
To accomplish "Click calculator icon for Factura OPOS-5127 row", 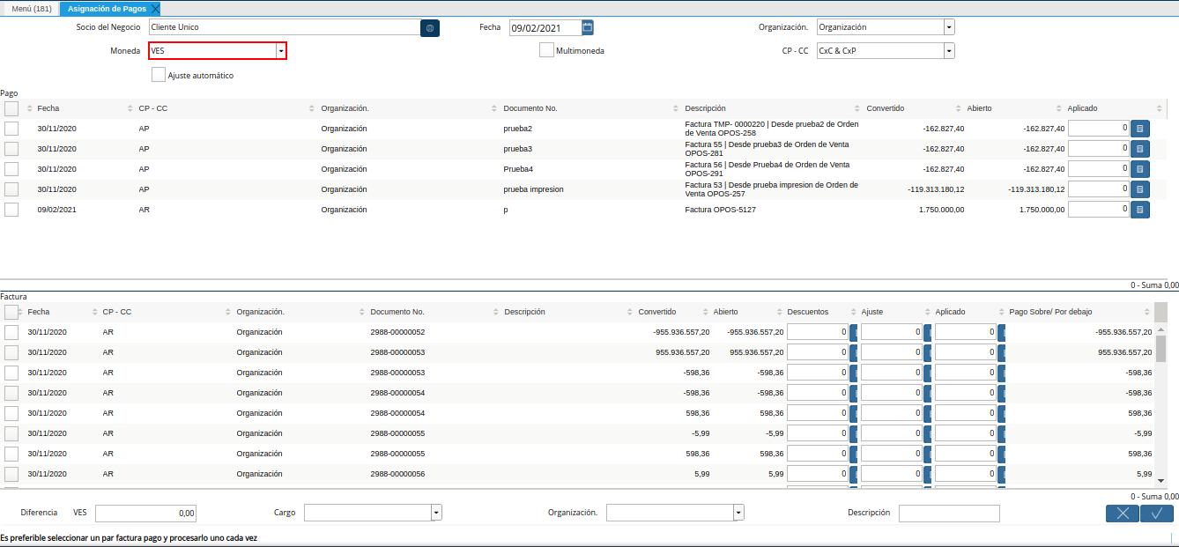I will point(1139,210).
